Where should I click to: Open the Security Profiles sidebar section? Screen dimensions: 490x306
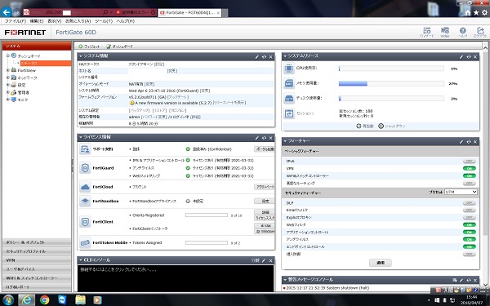click(x=37, y=251)
